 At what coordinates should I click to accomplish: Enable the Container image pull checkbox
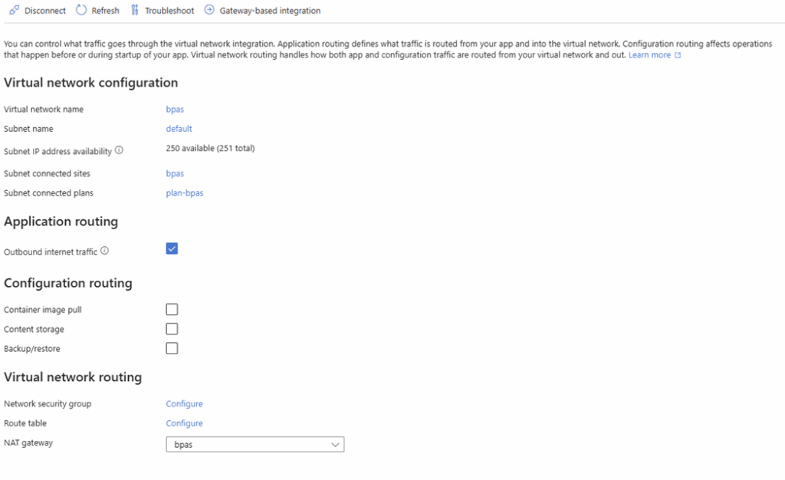pos(172,309)
